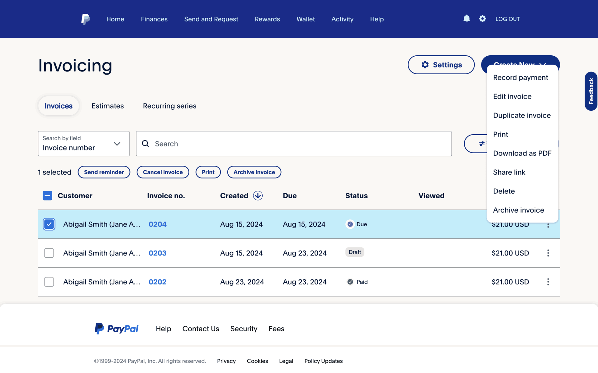Screen dimensions: 598x373
Task: Open footer Help link
Action: [164, 329]
